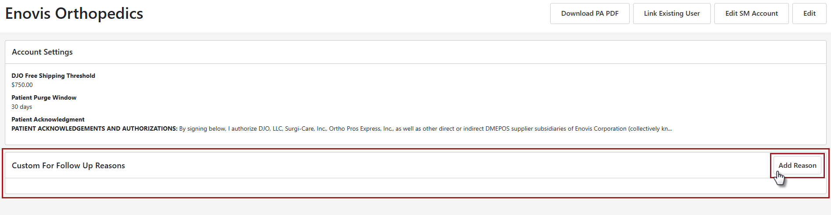This screenshot has width=831, height=215.
Task: Select the Account Settings panel heading
Action: point(42,52)
